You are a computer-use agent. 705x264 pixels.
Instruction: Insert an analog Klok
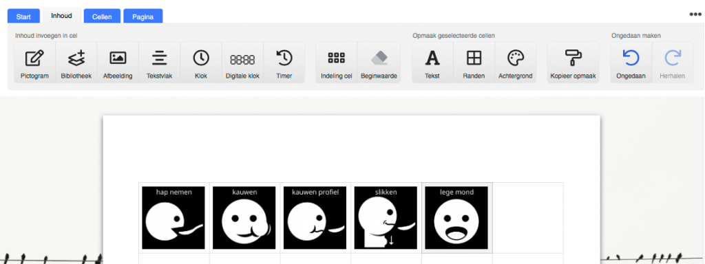click(x=201, y=63)
